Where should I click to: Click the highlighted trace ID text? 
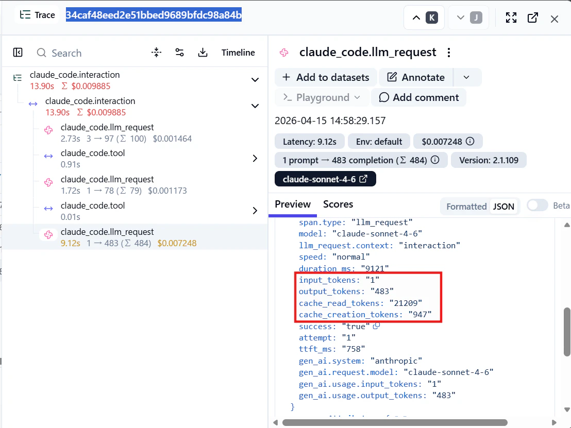point(154,15)
